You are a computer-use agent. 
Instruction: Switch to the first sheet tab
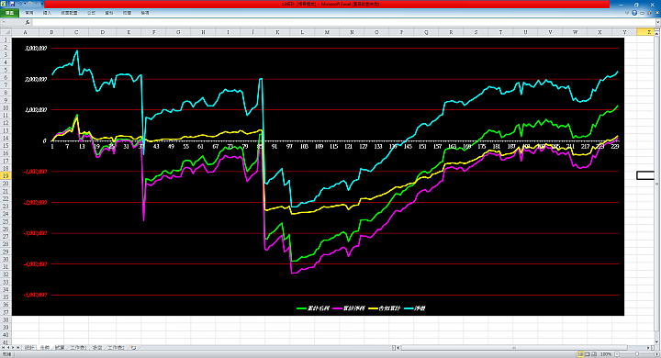click(29, 348)
